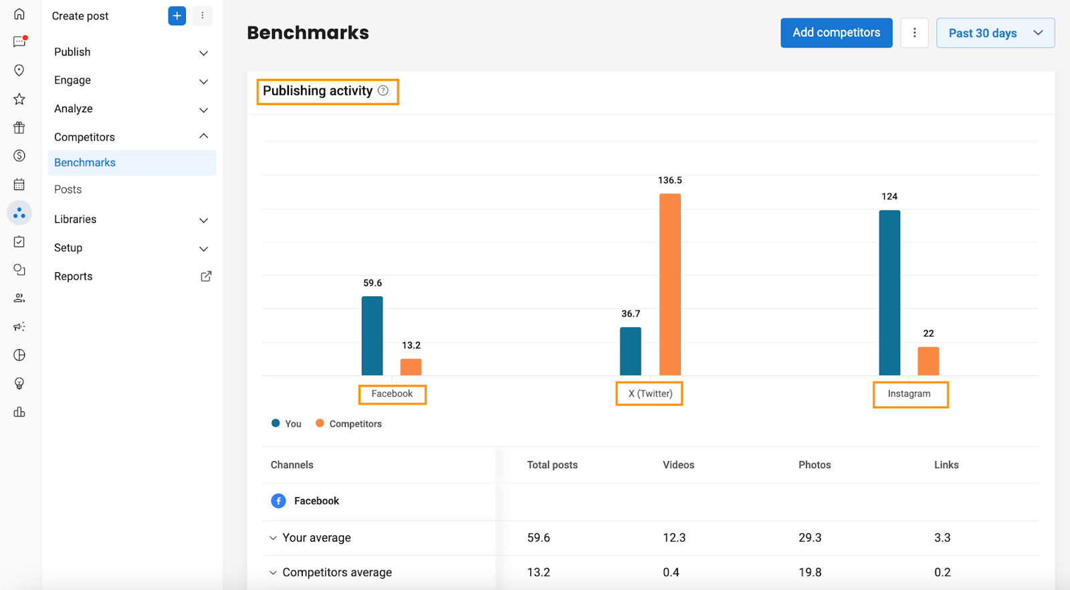This screenshot has height=590, width=1070.
Task: Toggle the Competitors legend series
Action: tap(349, 423)
